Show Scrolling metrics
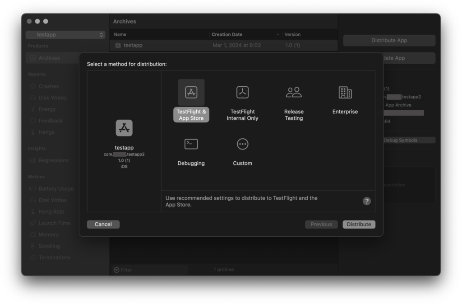This screenshot has width=462, height=304. [x=50, y=246]
